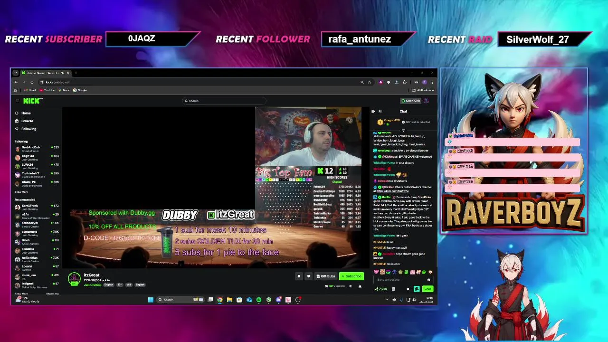This screenshot has width=608, height=342.
Task: Open asmongold recommended channel
Action: (37, 233)
